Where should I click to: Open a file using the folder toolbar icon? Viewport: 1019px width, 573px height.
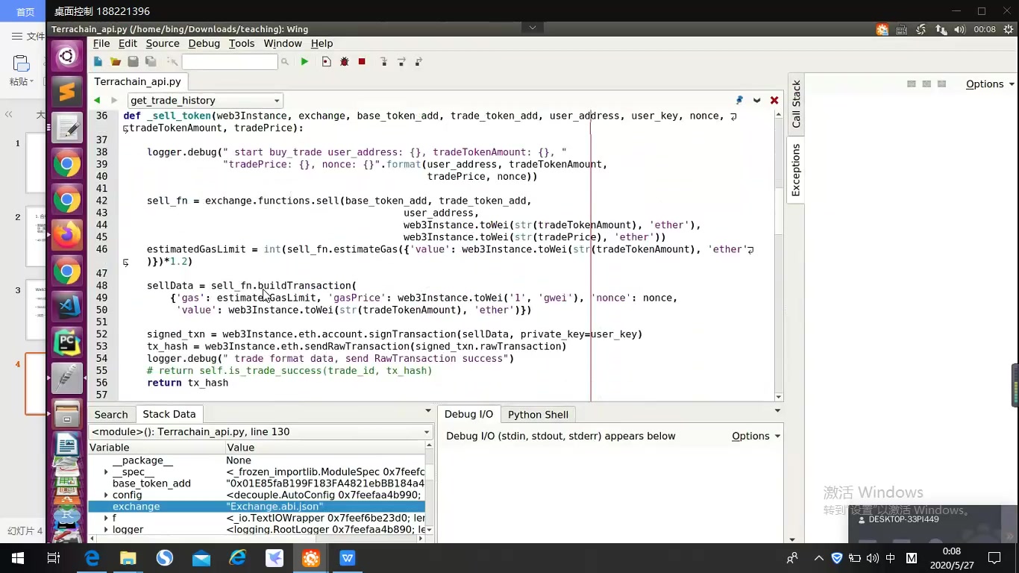115,62
